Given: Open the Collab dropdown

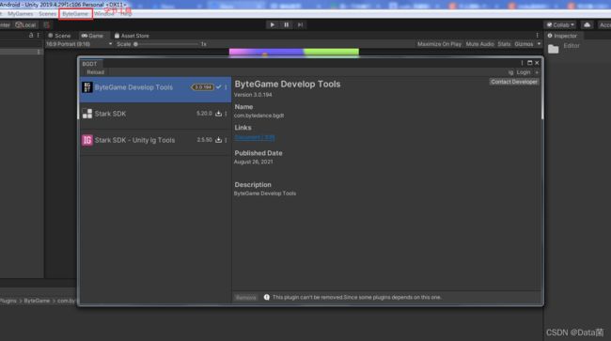Looking at the screenshot, I should pyautogui.click(x=560, y=25).
